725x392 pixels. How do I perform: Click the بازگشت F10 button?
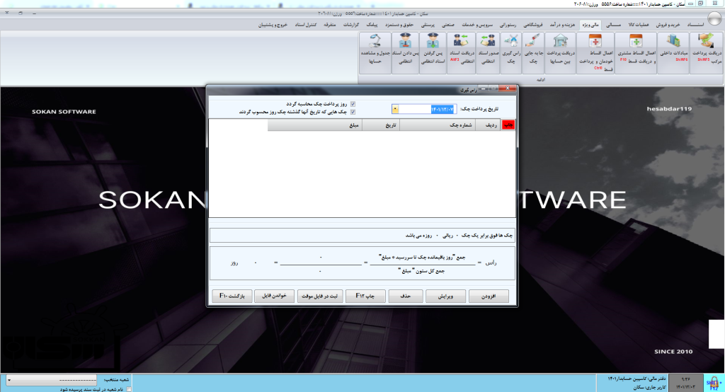click(x=232, y=296)
